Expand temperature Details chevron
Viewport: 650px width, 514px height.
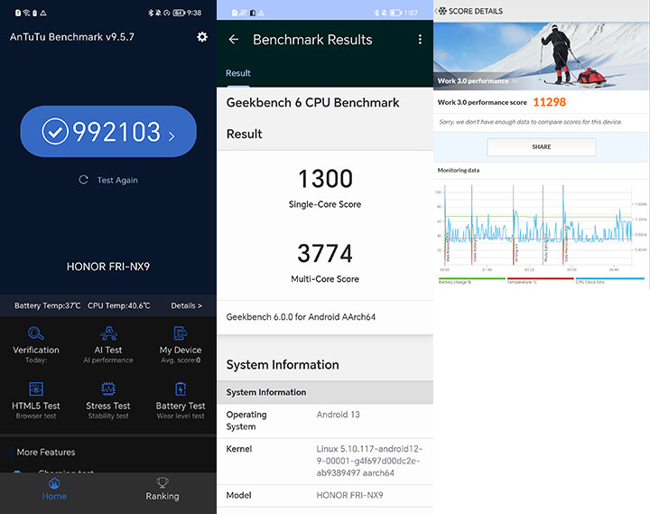187,305
